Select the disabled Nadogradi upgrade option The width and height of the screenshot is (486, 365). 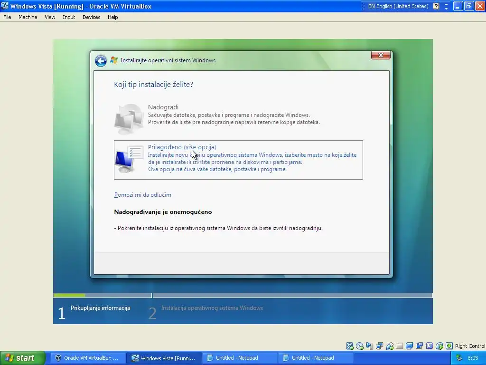238,119
